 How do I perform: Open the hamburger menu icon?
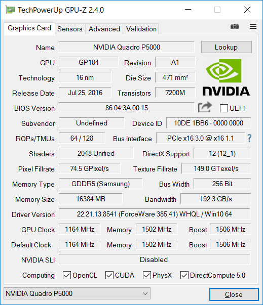click(253, 26)
